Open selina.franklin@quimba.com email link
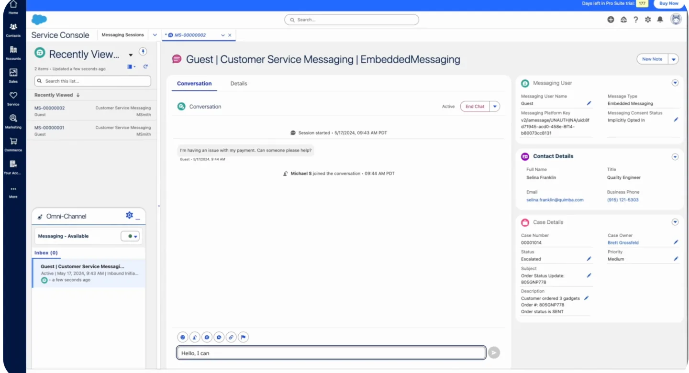Viewport: 689px width, 373px height. [x=555, y=200]
